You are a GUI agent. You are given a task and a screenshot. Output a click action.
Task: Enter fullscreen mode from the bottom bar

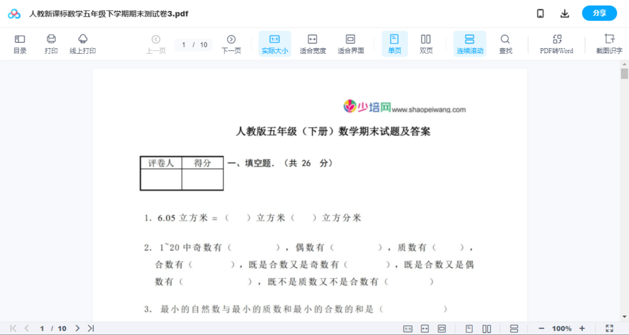point(609,328)
